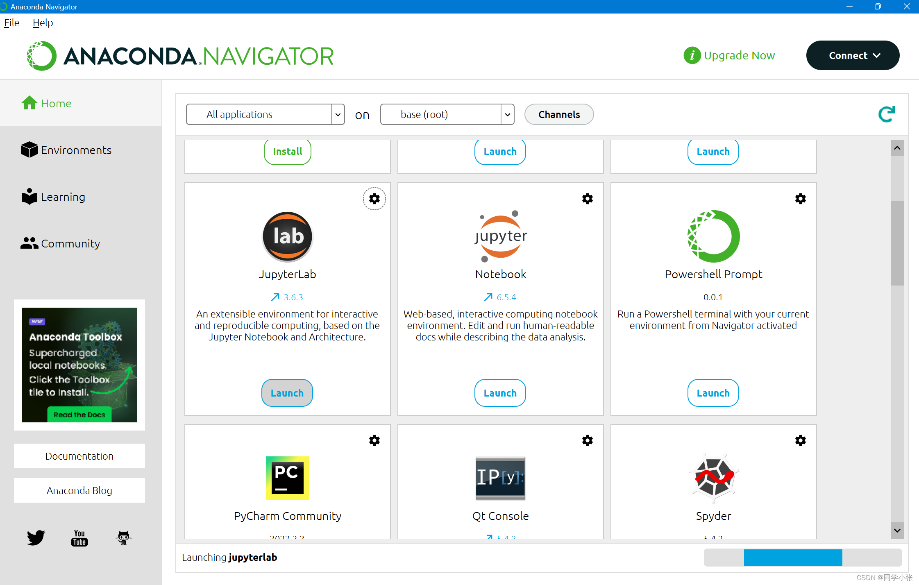Click the Anaconda Toolbox ad banner
The height and width of the screenshot is (585, 919).
pyautogui.click(x=79, y=365)
